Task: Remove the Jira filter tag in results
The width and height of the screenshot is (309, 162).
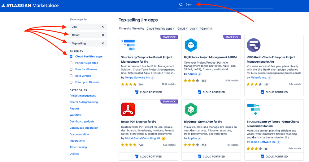Action: click(x=196, y=29)
